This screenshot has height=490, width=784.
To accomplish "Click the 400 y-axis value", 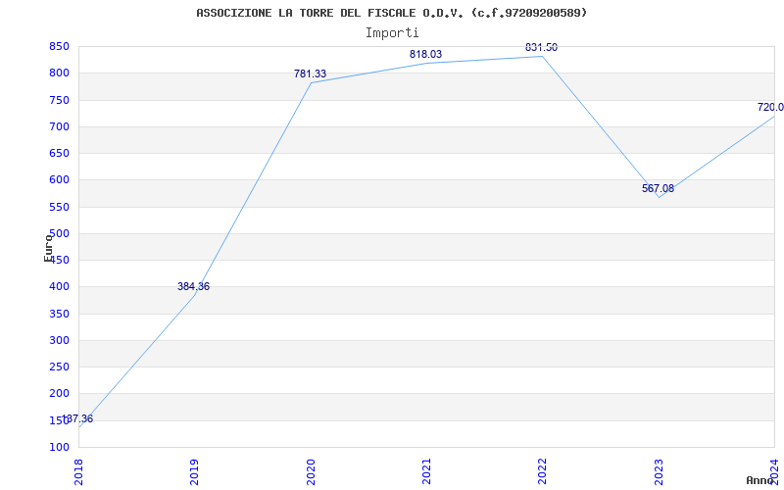I will point(59,287).
